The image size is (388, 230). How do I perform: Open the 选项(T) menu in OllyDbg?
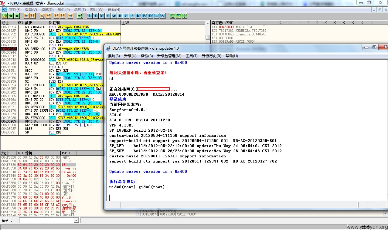tap(80, 10)
